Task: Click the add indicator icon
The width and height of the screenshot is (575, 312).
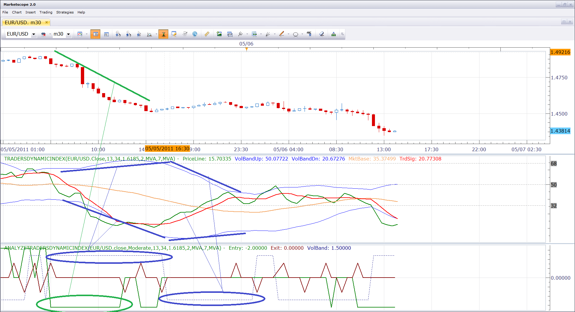Action: tap(240, 34)
